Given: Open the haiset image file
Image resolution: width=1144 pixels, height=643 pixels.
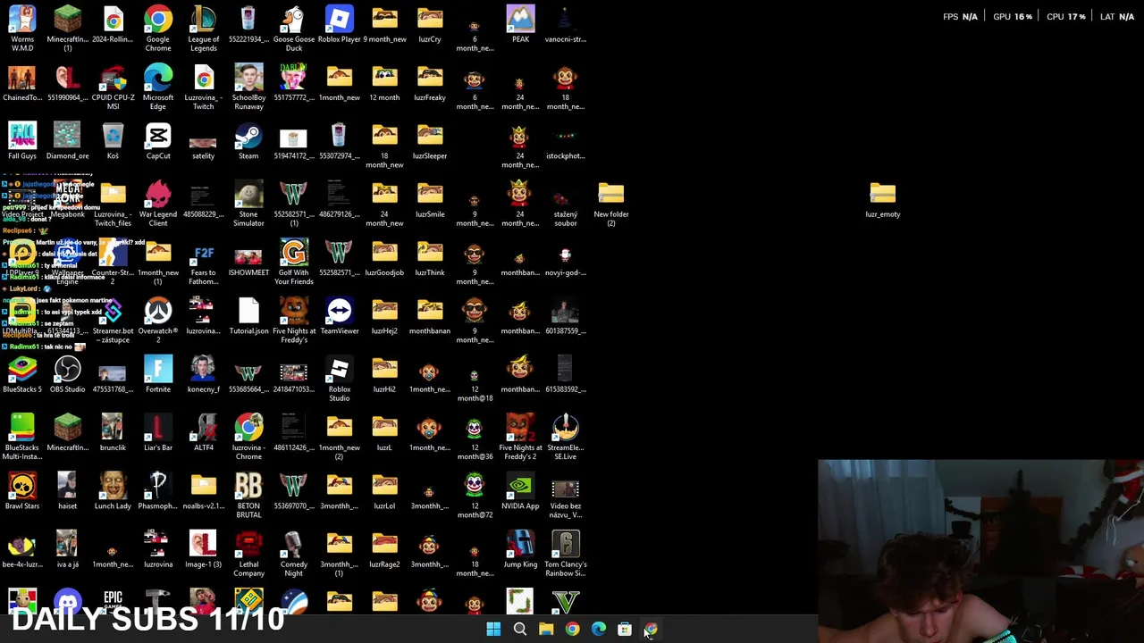Looking at the screenshot, I should point(67,490).
